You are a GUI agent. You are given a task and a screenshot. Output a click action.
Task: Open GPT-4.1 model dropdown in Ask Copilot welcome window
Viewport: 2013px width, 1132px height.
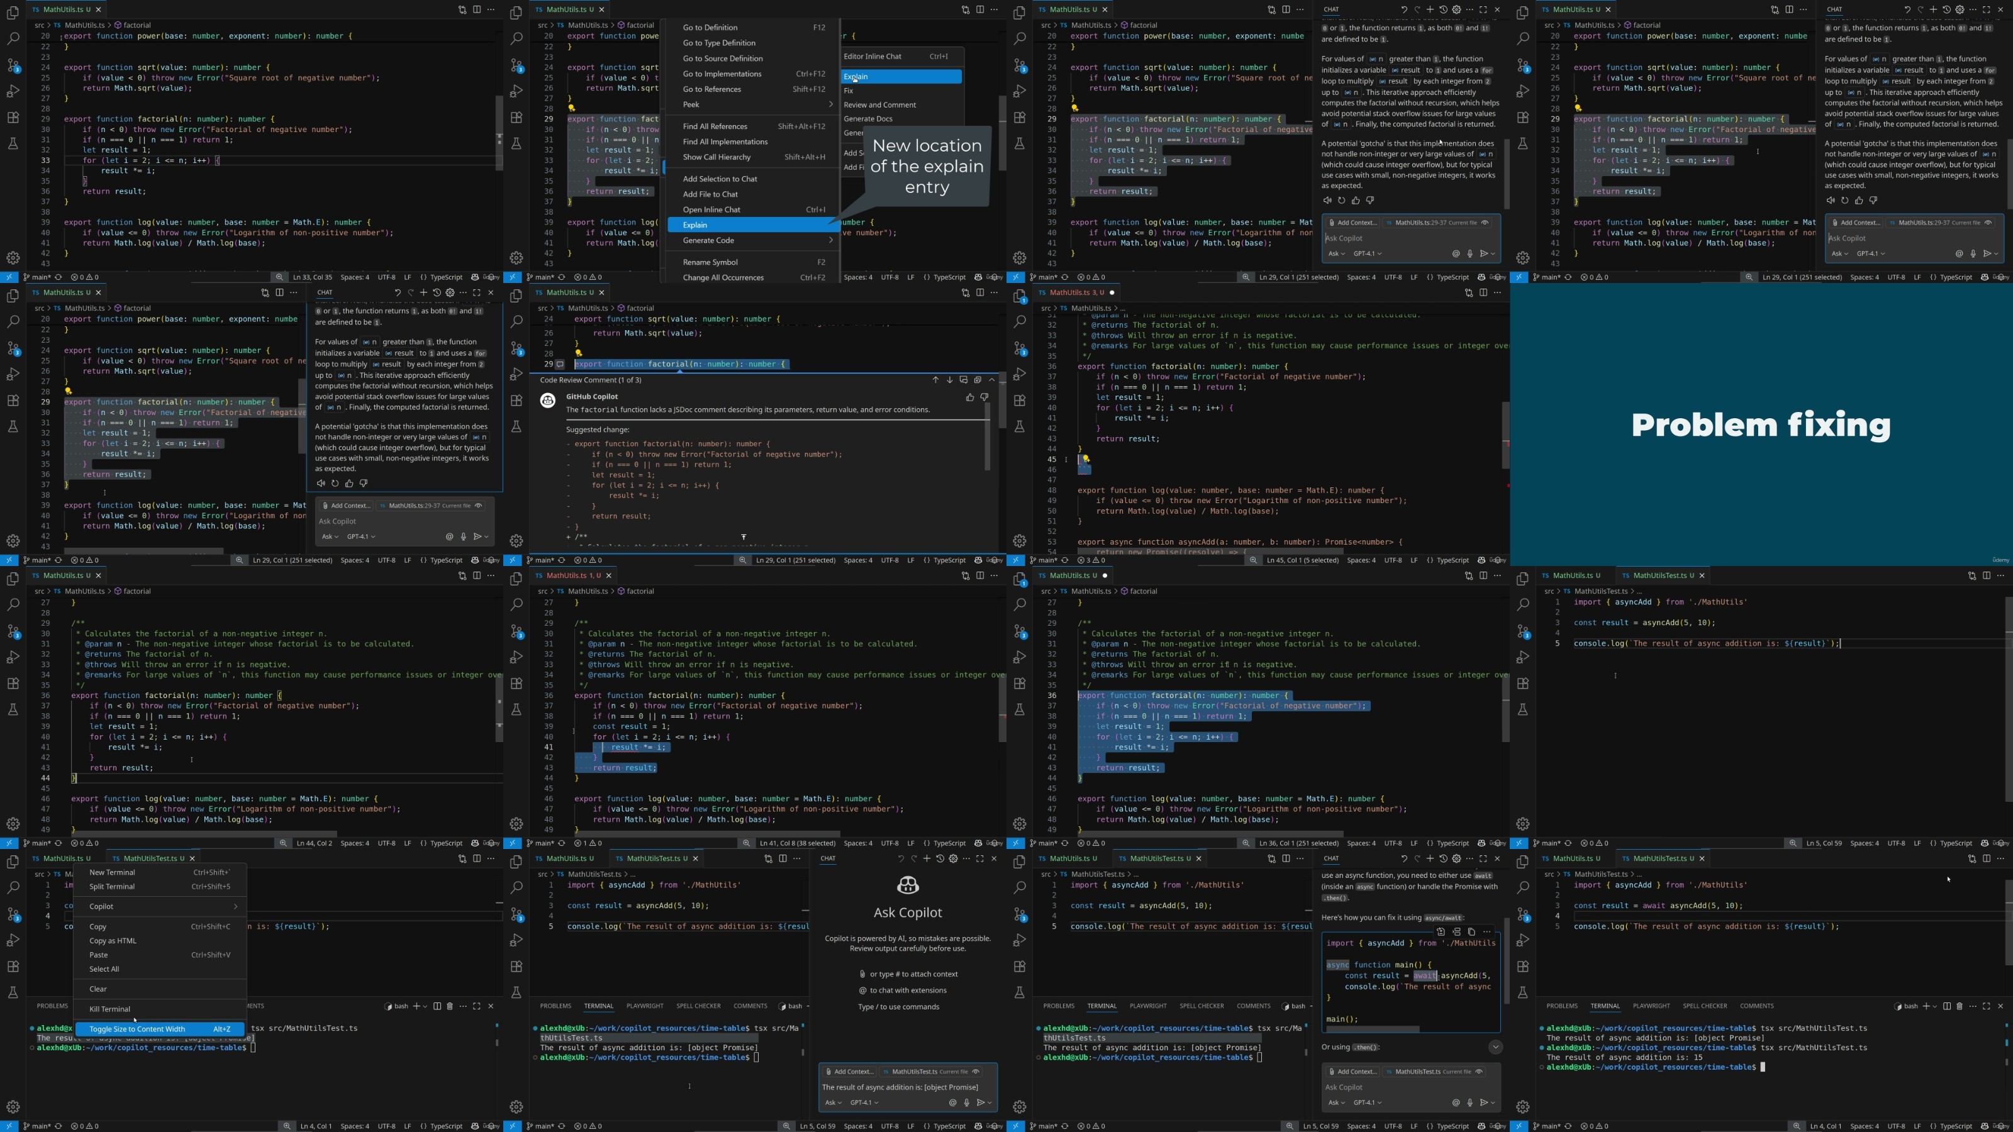[x=864, y=1102]
